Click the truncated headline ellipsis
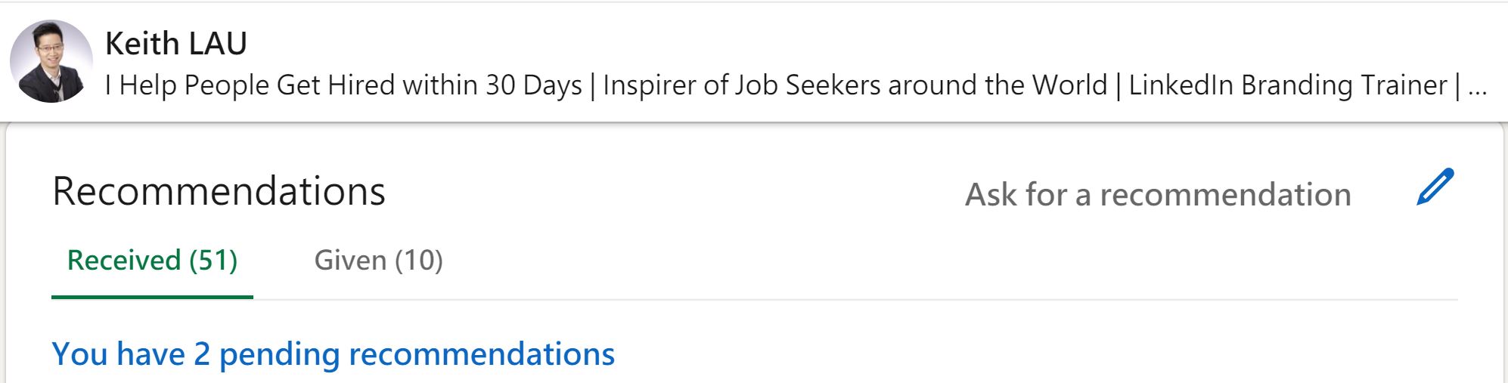This screenshot has height=383, width=1508. tap(1477, 87)
